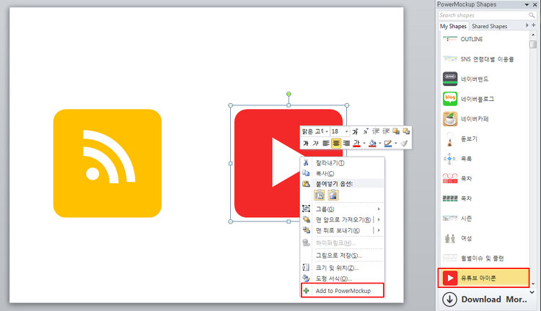This screenshot has width=541, height=311.
Task: Click the scissors cut icon in context menu
Action: (x=306, y=162)
